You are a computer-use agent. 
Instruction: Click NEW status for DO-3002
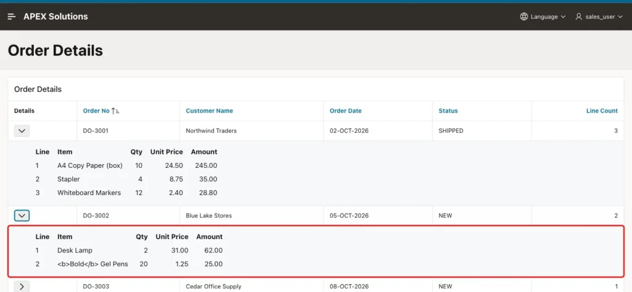click(446, 216)
